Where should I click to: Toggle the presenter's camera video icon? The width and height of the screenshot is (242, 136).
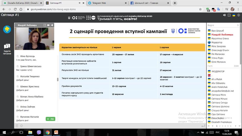click(48, 25)
